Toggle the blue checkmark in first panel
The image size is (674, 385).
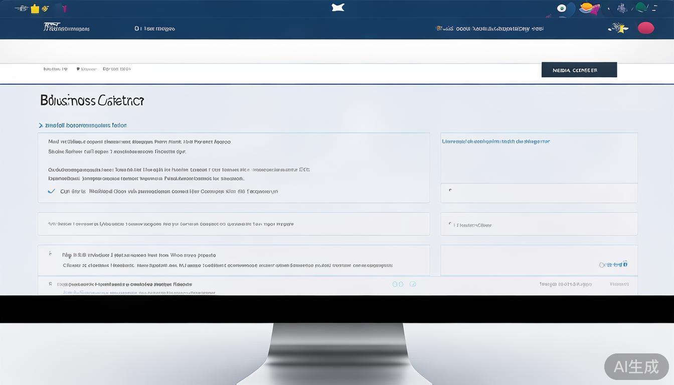tap(51, 191)
